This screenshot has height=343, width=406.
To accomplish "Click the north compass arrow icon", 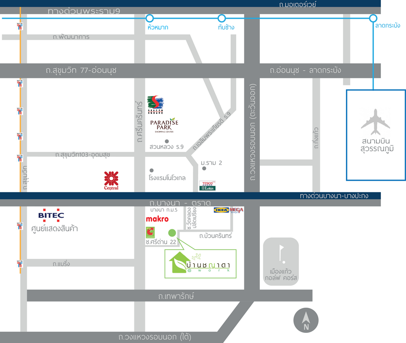I will [x=306, y=321].
